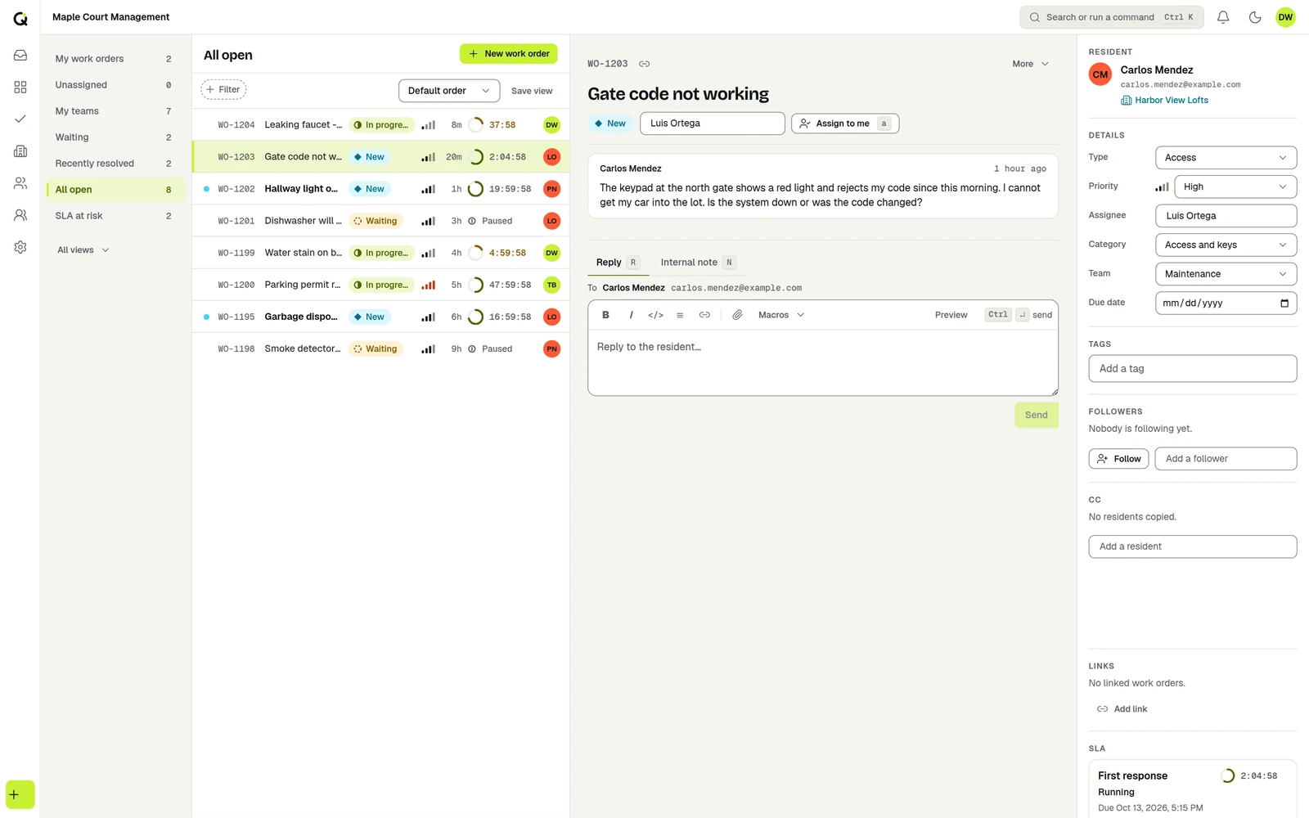The height and width of the screenshot is (818, 1309).
Task: Open the Priority dropdown showing High
Action: pyautogui.click(x=1235, y=187)
